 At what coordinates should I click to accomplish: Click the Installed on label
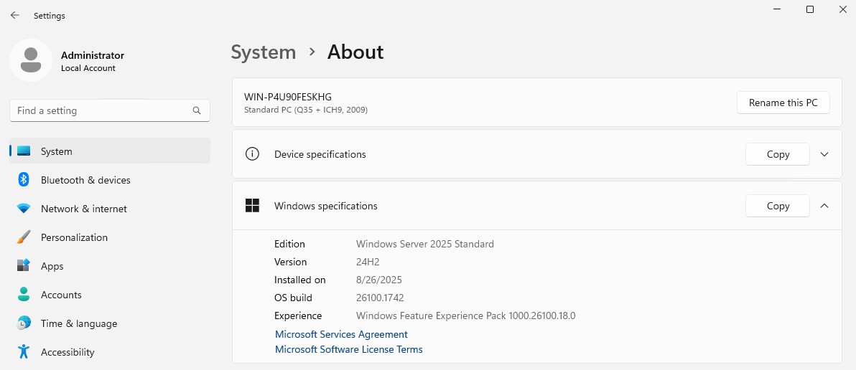click(299, 280)
